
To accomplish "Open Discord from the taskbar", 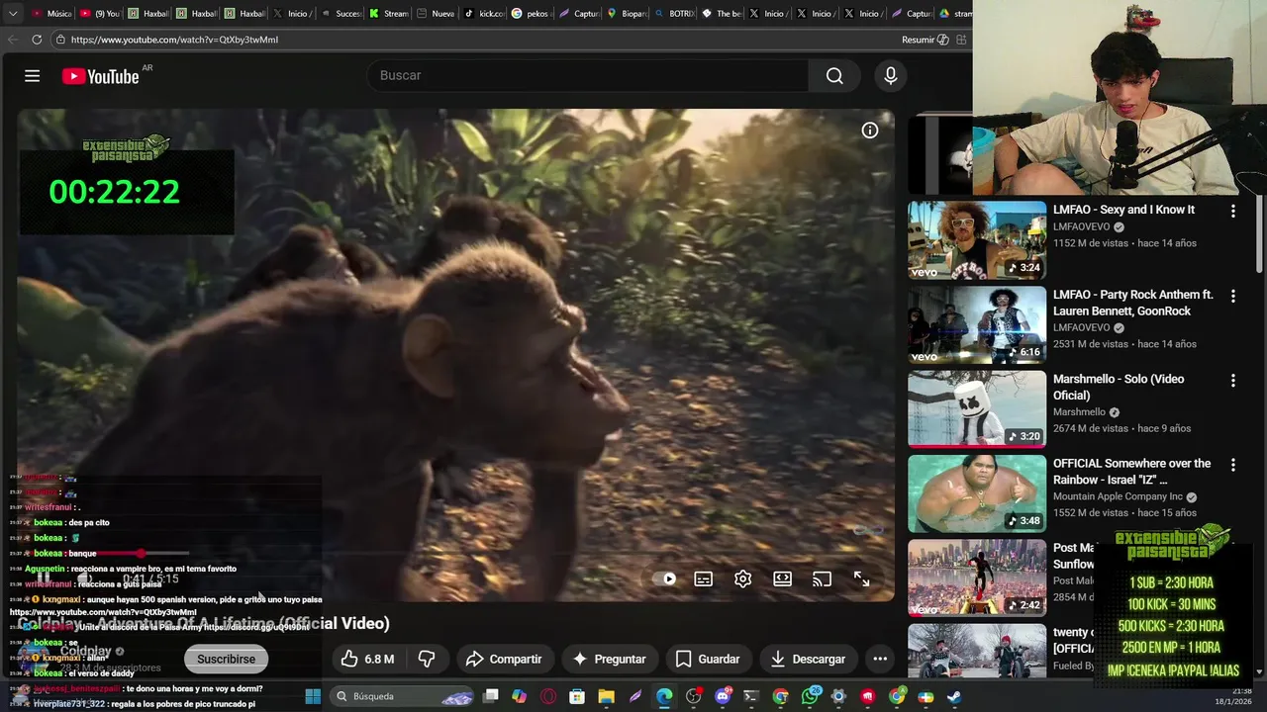I will click(x=723, y=696).
